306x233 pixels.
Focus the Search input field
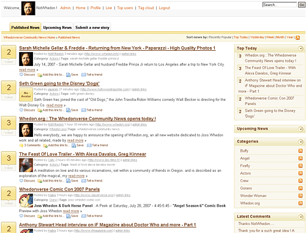pos(280,5)
